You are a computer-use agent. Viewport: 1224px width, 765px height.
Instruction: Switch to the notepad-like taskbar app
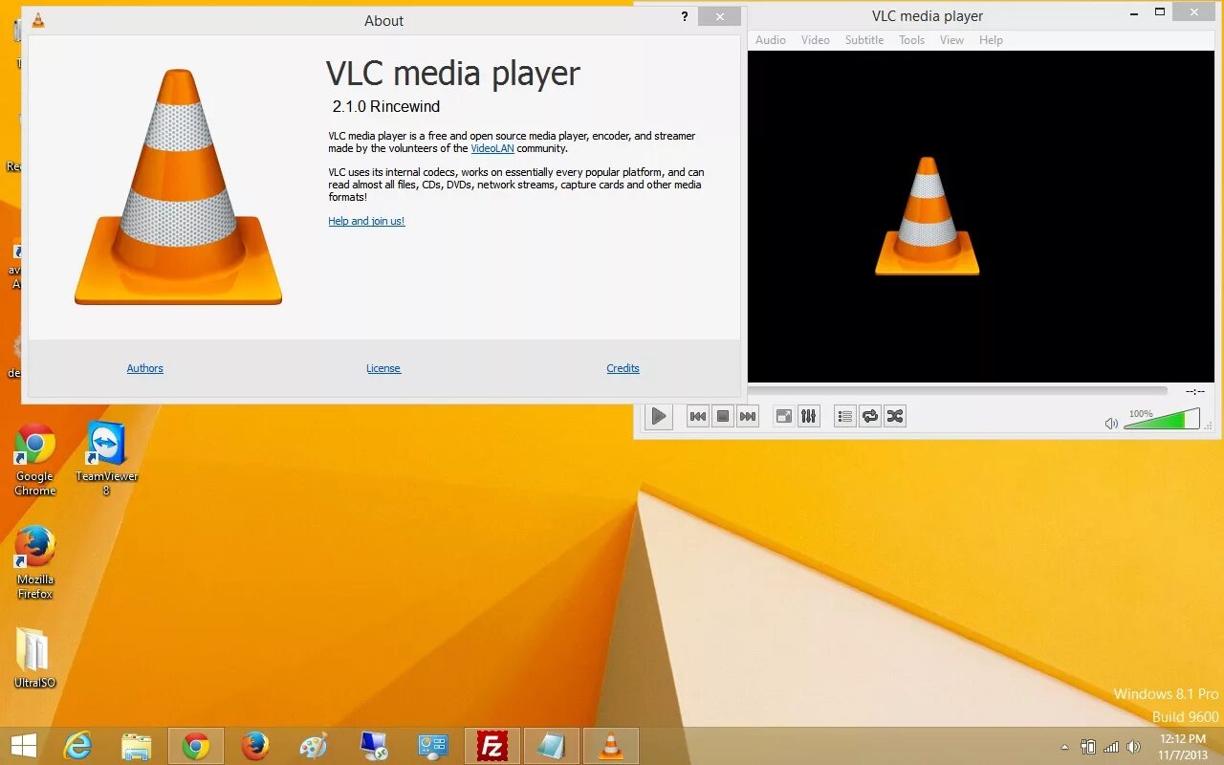pyautogui.click(x=551, y=746)
